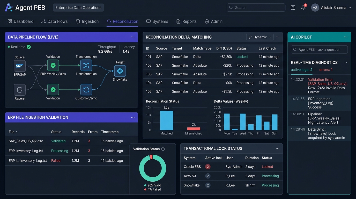356x199 pixels.
Task: Select the Repers database node icon
Action: click(20, 90)
